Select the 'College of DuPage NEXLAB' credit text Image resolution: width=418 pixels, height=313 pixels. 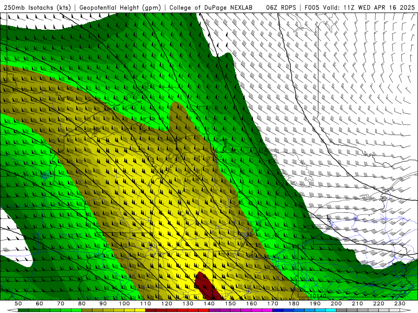click(x=211, y=8)
